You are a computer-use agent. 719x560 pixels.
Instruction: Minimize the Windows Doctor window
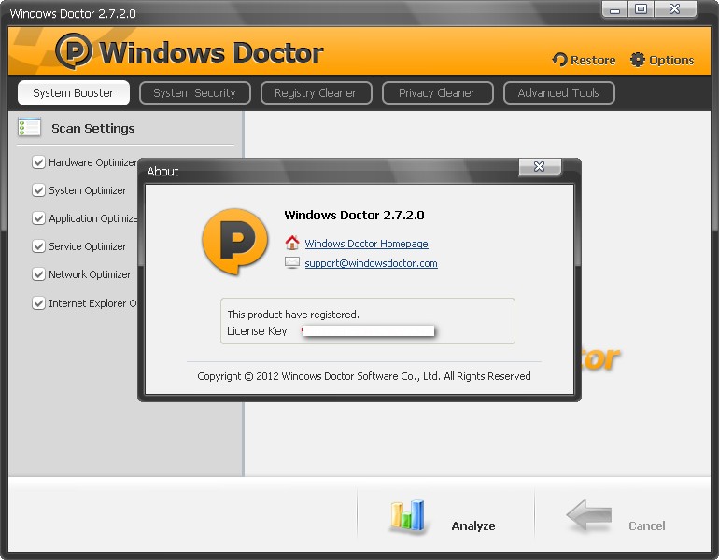point(615,9)
